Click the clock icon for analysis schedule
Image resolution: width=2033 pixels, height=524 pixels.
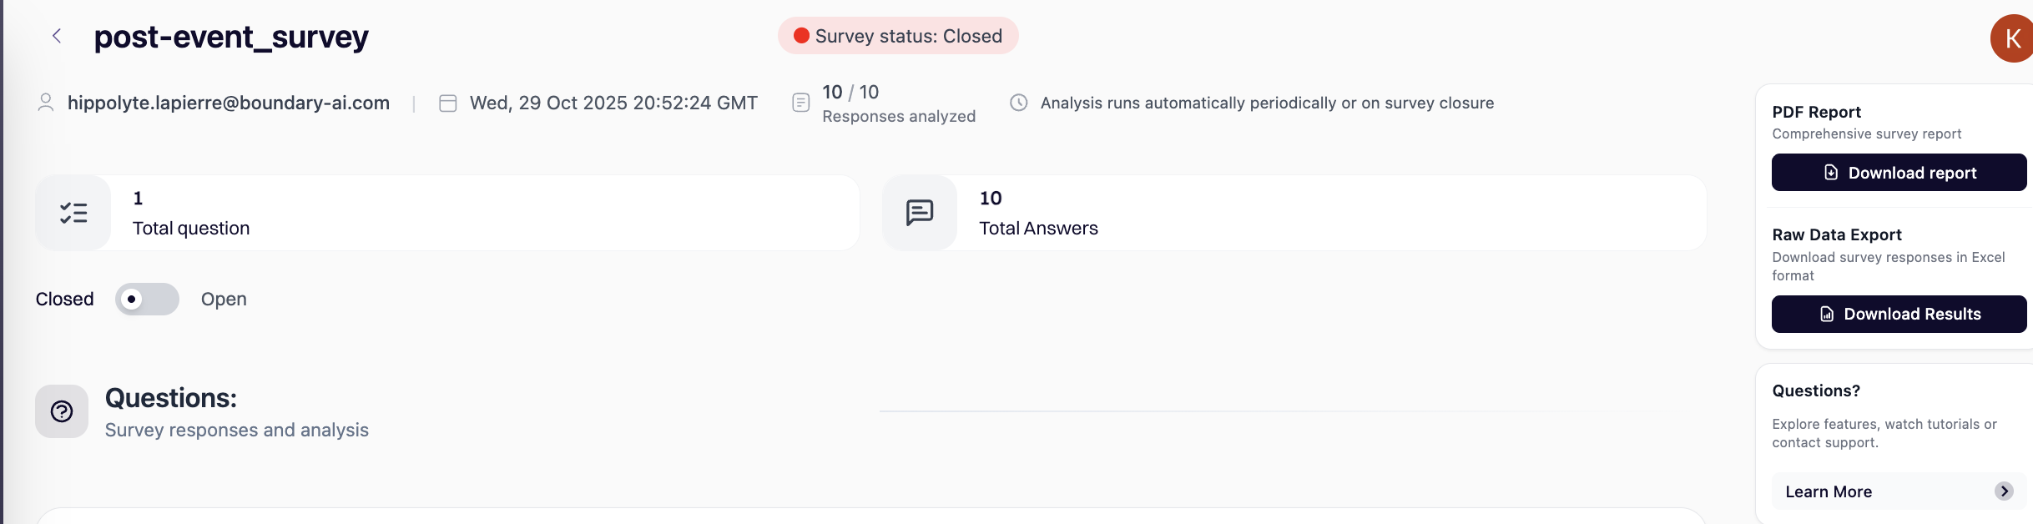(x=1018, y=103)
